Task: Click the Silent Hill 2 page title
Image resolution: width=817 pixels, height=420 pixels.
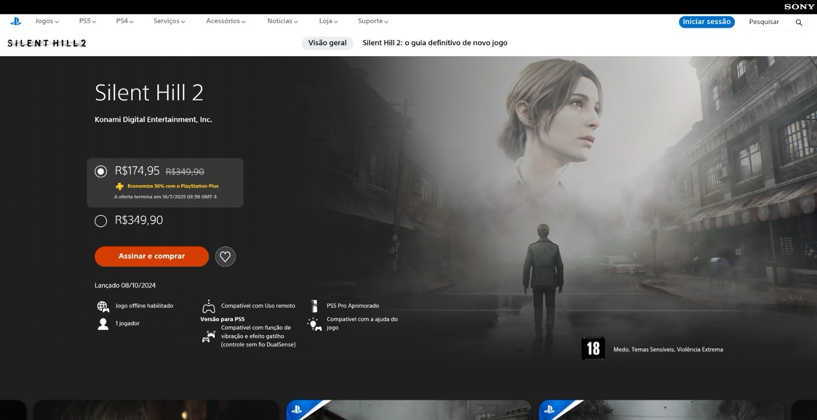Action: point(149,93)
